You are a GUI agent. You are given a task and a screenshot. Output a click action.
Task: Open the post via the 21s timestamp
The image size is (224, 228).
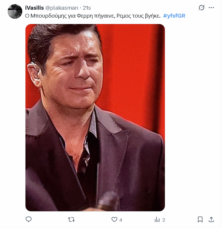[x=87, y=8]
